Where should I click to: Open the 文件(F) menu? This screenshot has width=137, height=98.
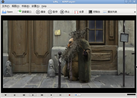click(x=6, y=6)
